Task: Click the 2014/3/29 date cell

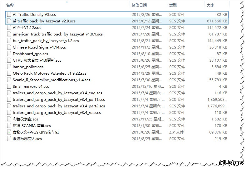Action: coord(147,73)
